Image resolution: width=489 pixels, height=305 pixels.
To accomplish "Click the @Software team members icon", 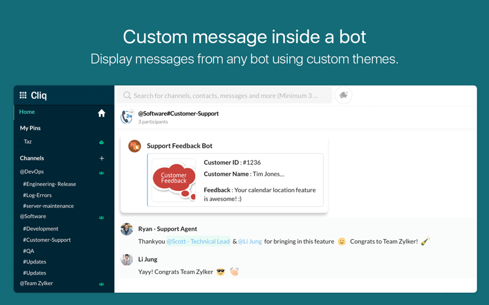I will 101,218.
